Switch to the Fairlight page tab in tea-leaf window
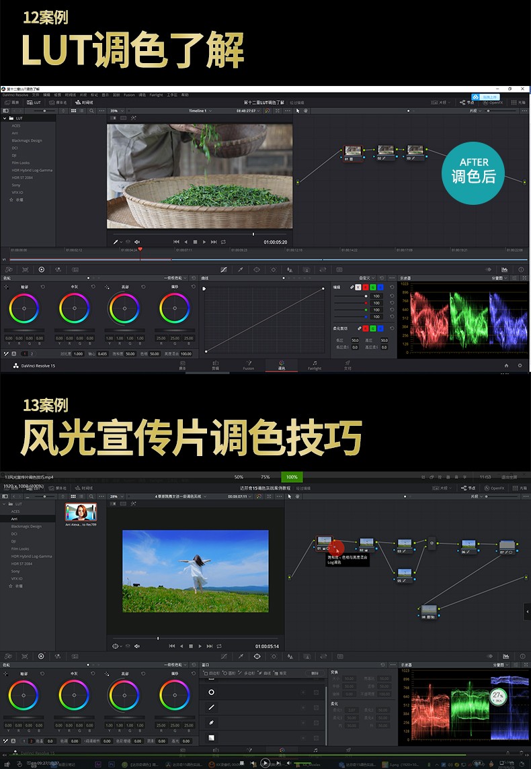This screenshot has width=531, height=769. 315,365
